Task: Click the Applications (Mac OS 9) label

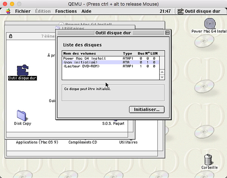Action: point(37,142)
